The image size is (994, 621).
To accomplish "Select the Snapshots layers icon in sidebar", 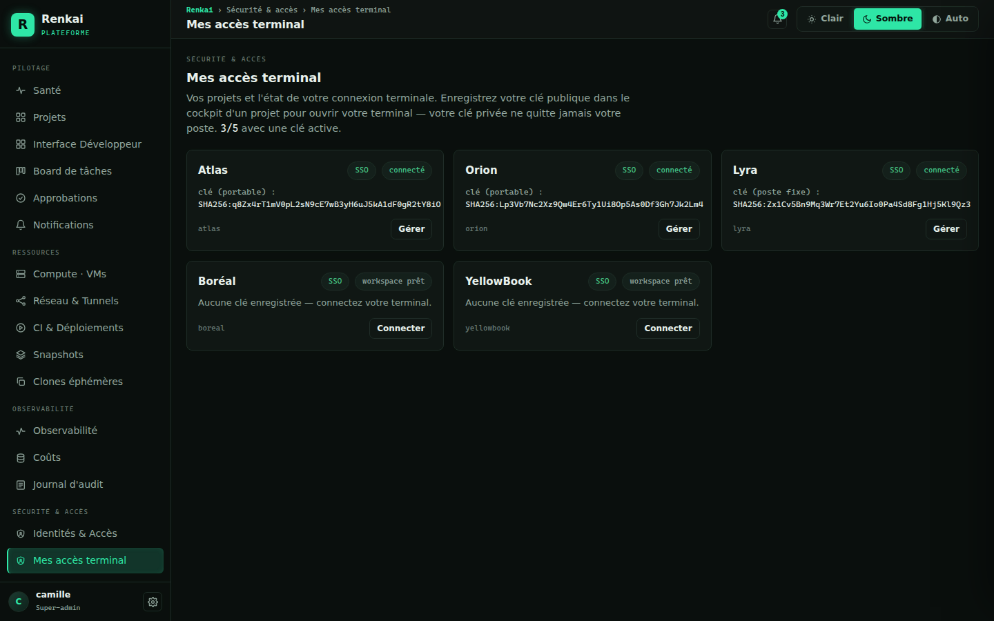I will point(21,355).
